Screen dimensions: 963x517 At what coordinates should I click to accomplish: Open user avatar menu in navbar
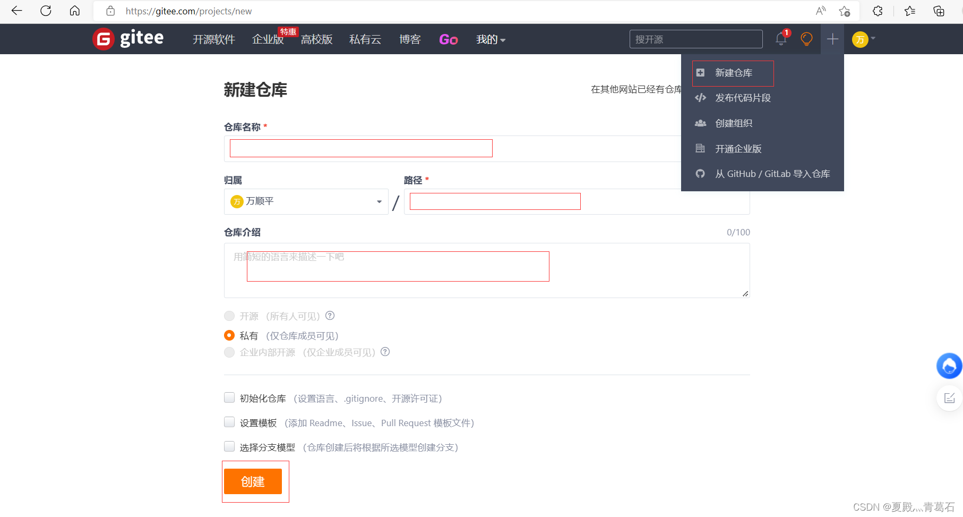tap(863, 39)
